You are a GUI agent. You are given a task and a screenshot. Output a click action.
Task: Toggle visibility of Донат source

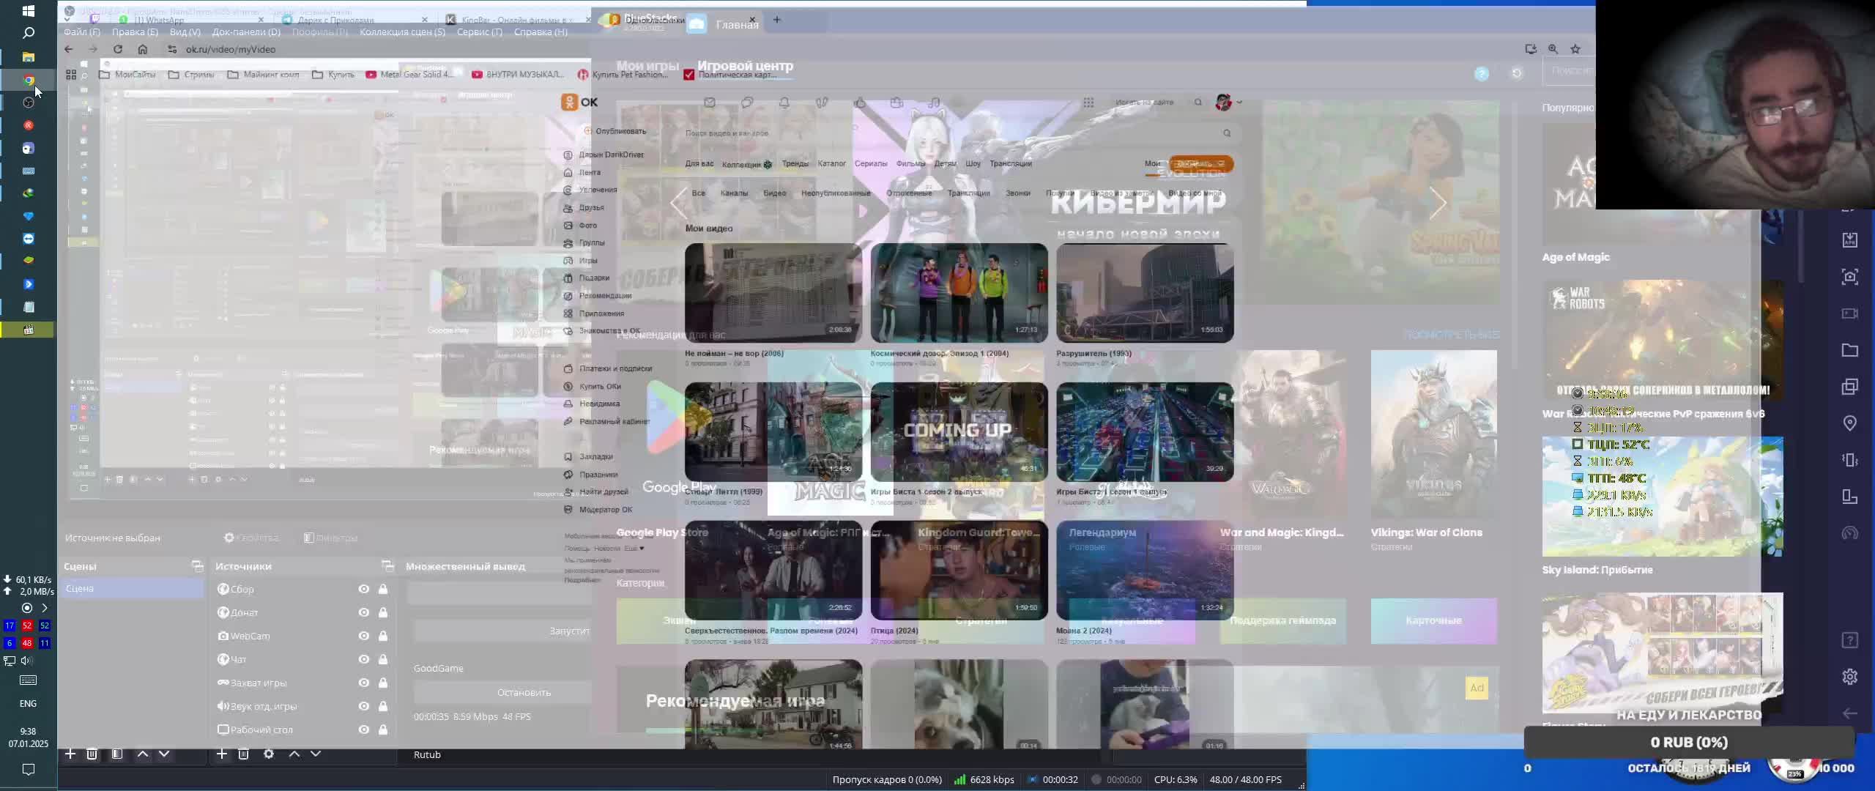363,612
